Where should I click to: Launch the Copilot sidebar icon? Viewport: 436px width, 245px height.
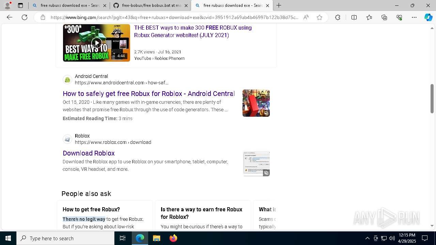428,17
